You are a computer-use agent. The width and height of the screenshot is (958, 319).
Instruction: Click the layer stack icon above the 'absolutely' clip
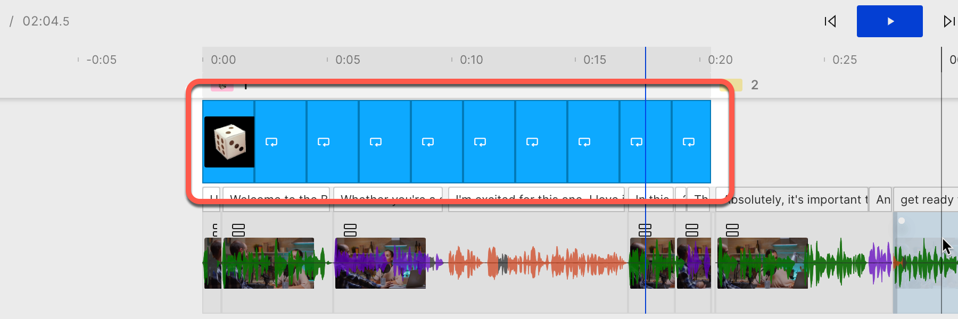[732, 230]
